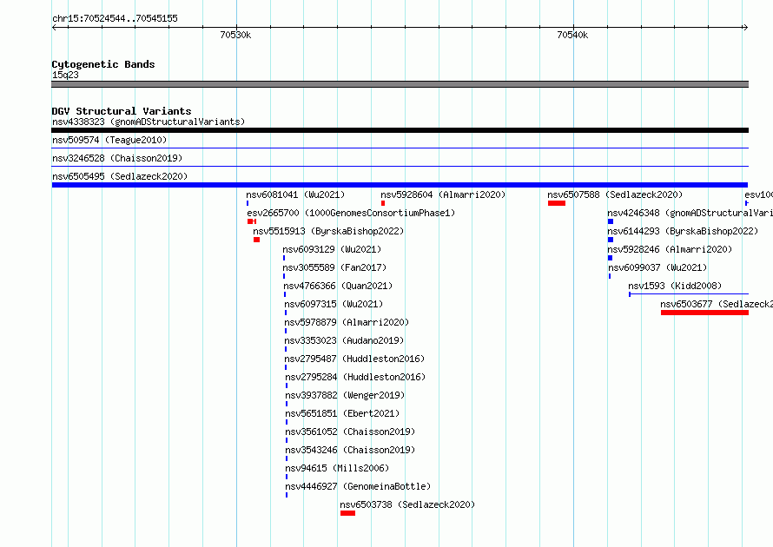This screenshot has height=547, width=773.
Task: Click the 70530k ruler label
Action: 235,35
